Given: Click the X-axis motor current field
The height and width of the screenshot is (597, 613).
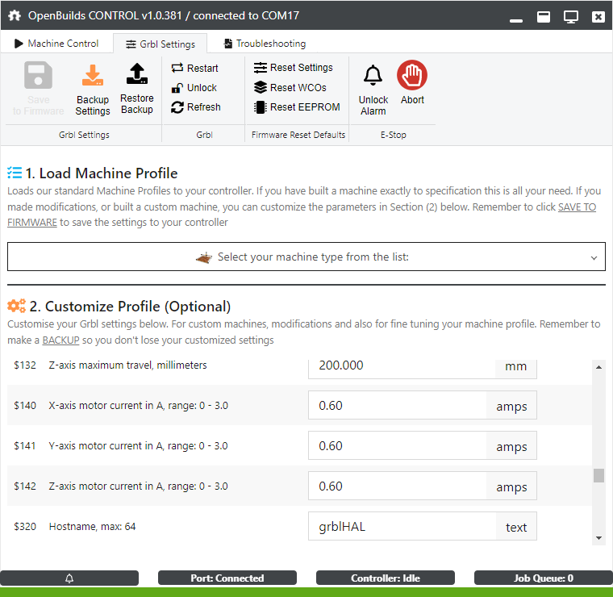Looking at the screenshot, I should 397,406.
